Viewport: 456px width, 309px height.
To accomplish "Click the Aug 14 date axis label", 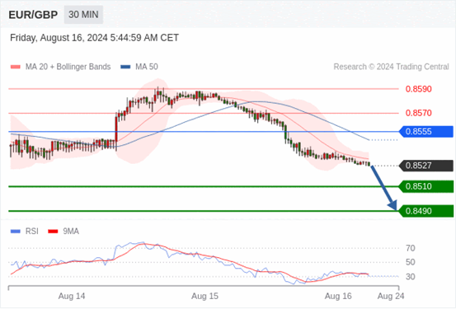I will [x=72, y=296].
